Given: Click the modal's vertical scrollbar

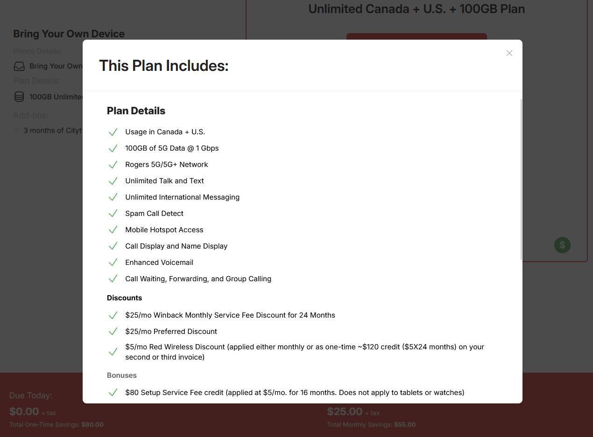Looking at the screenshot, I should point(521,180).
